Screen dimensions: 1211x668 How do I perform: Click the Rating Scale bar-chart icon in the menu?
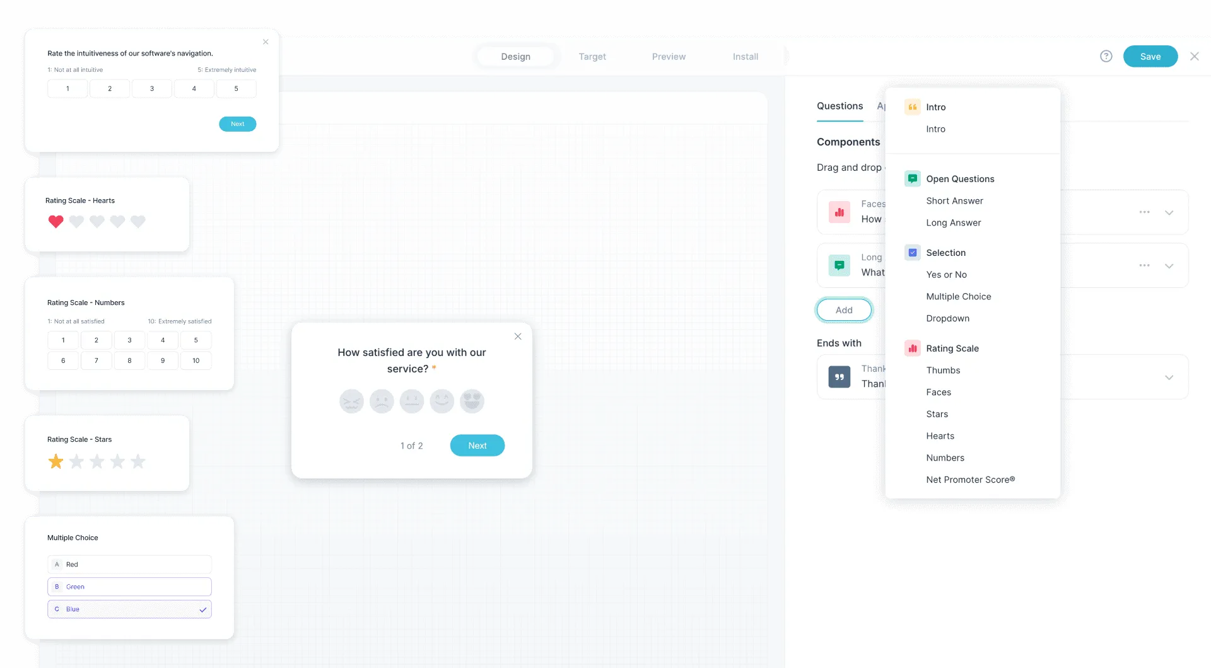click(x=912, y=348)
